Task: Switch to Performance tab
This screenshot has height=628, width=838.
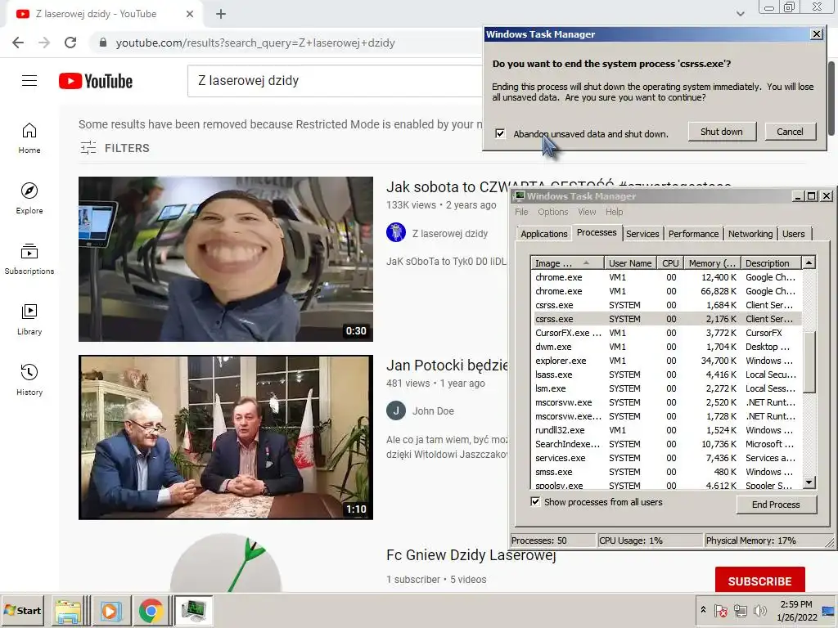Action: click(x=694, y=234)
